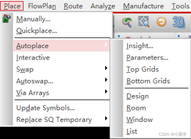Open the Manufacture menu
Screen dimensions: 191x139
point(143,6)
